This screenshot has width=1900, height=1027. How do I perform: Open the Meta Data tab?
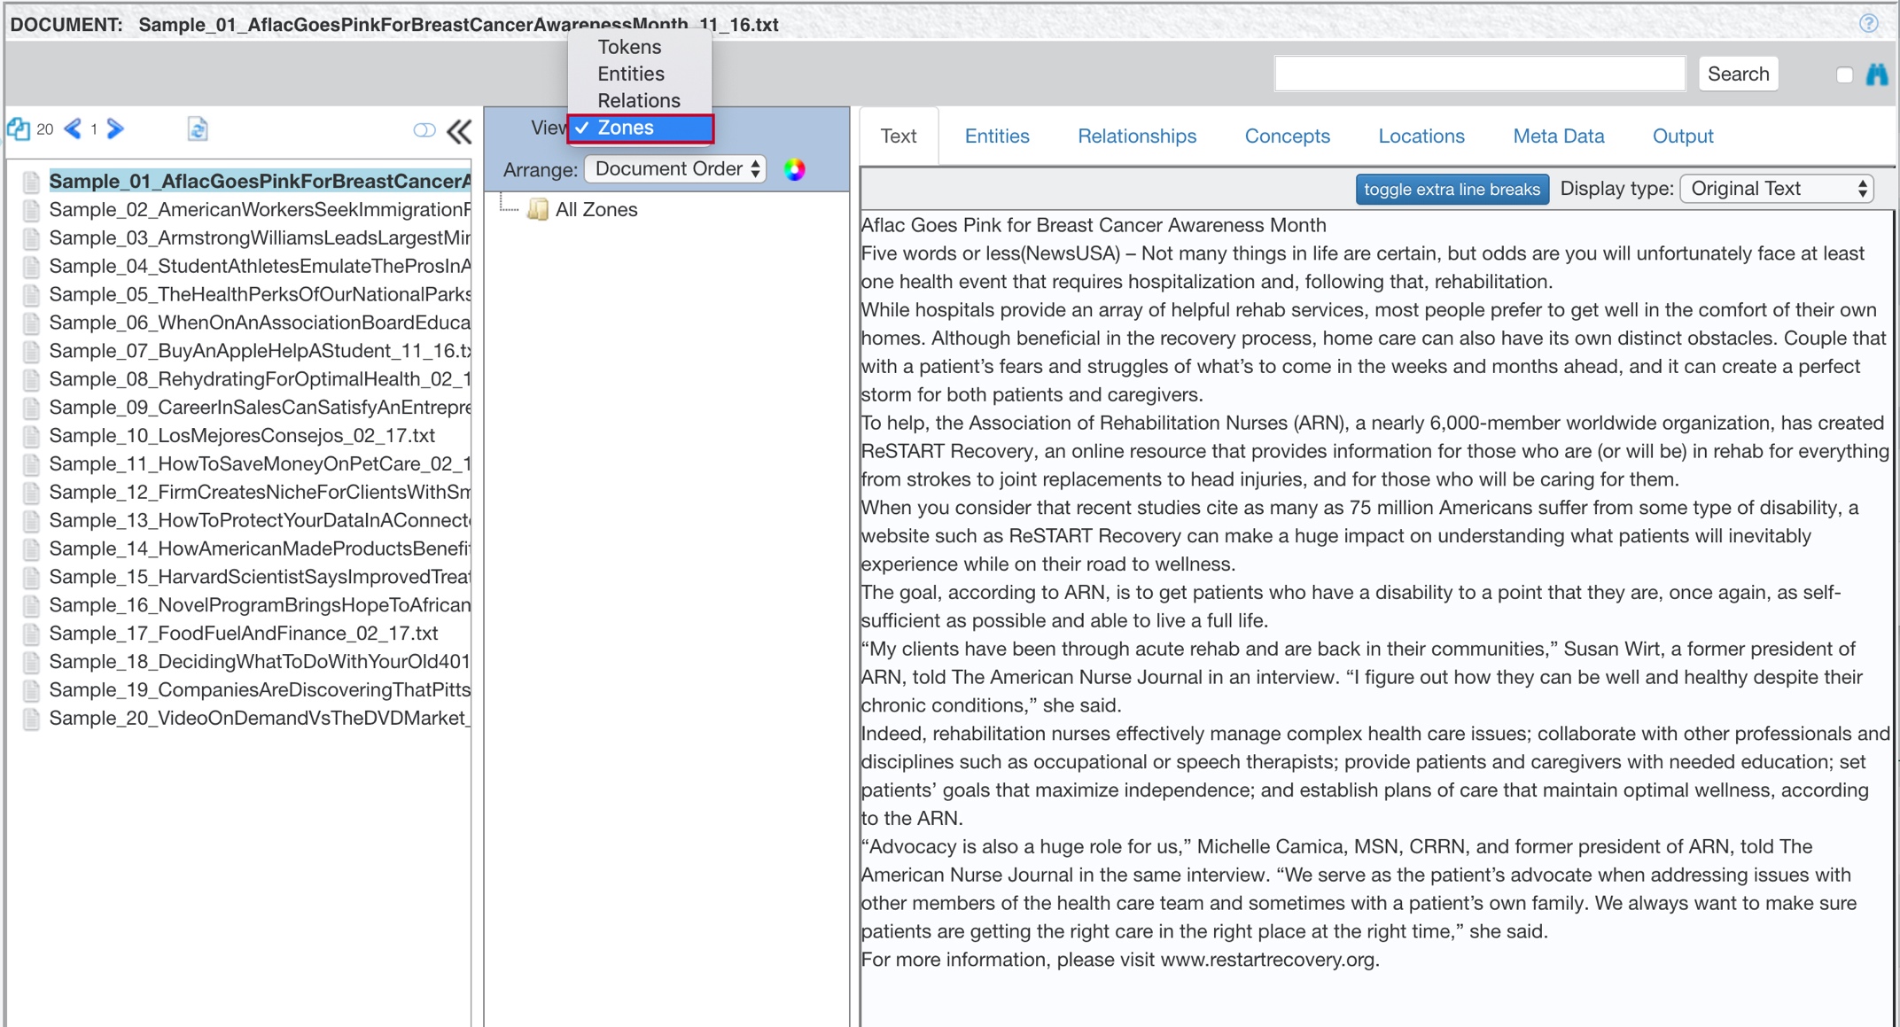1558,136
